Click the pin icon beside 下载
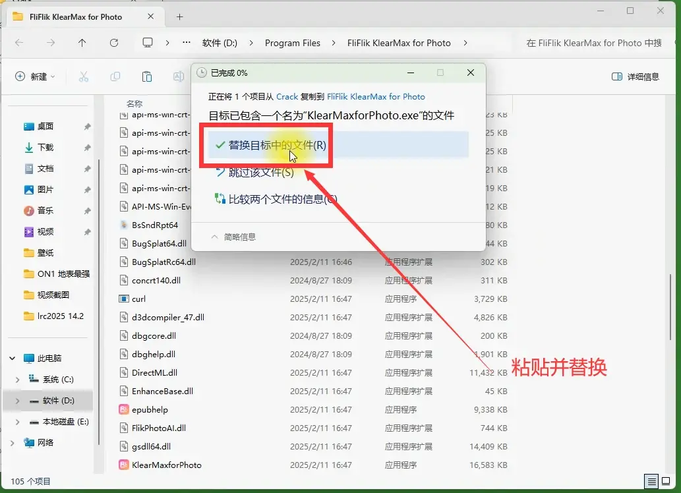This screenshot has width=681, height=493. (87, 147)
